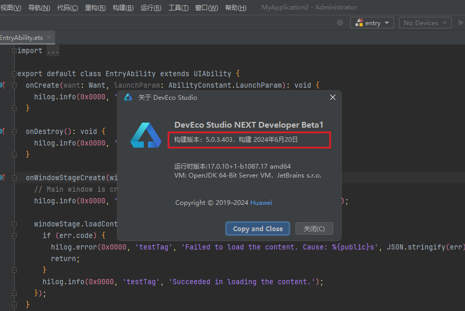Viewport: 465px width, 311px height.
Task: Open the 代码(C) menu
Action: click(x=68, y=8)
